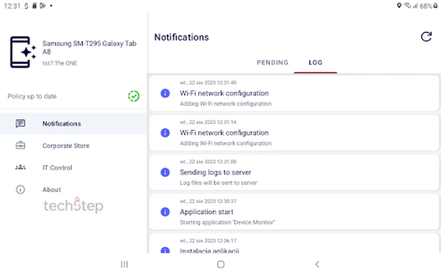The width and height of the screenshot is (441, 275).
Task: Open the 12:31:14 Wi-Fi network configuration entry
Action: (294, 133)
